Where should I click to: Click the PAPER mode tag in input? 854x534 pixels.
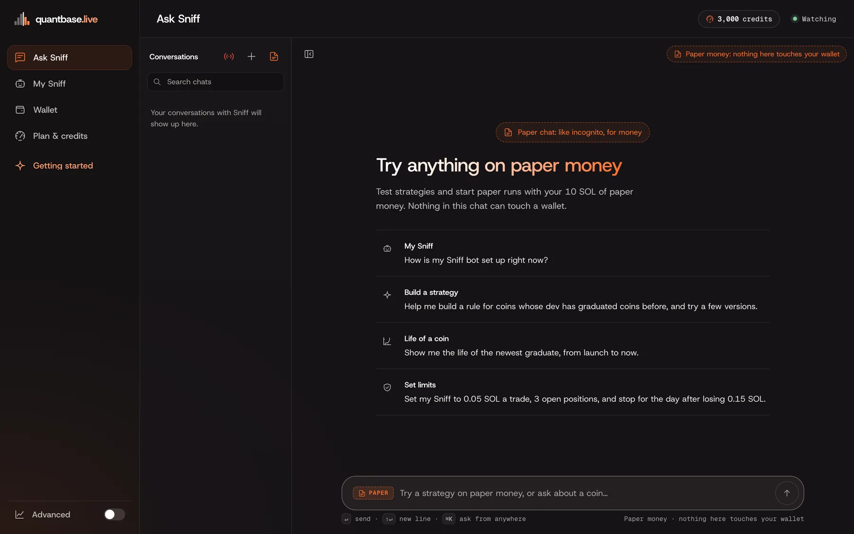click(x=373, y=493)
